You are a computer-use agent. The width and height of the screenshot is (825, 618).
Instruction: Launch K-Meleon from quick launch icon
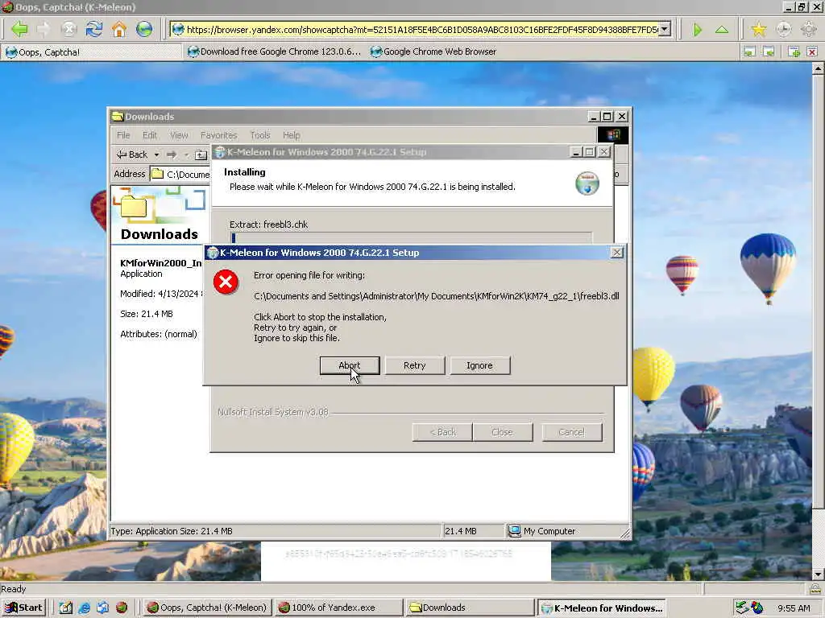[122, 608]
